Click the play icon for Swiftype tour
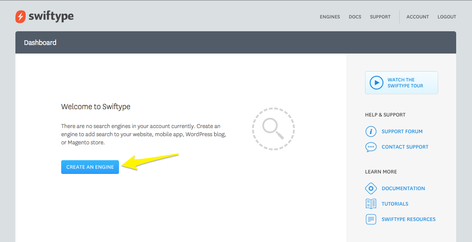This screenshot has height=242, width=472. pos(376,83)
